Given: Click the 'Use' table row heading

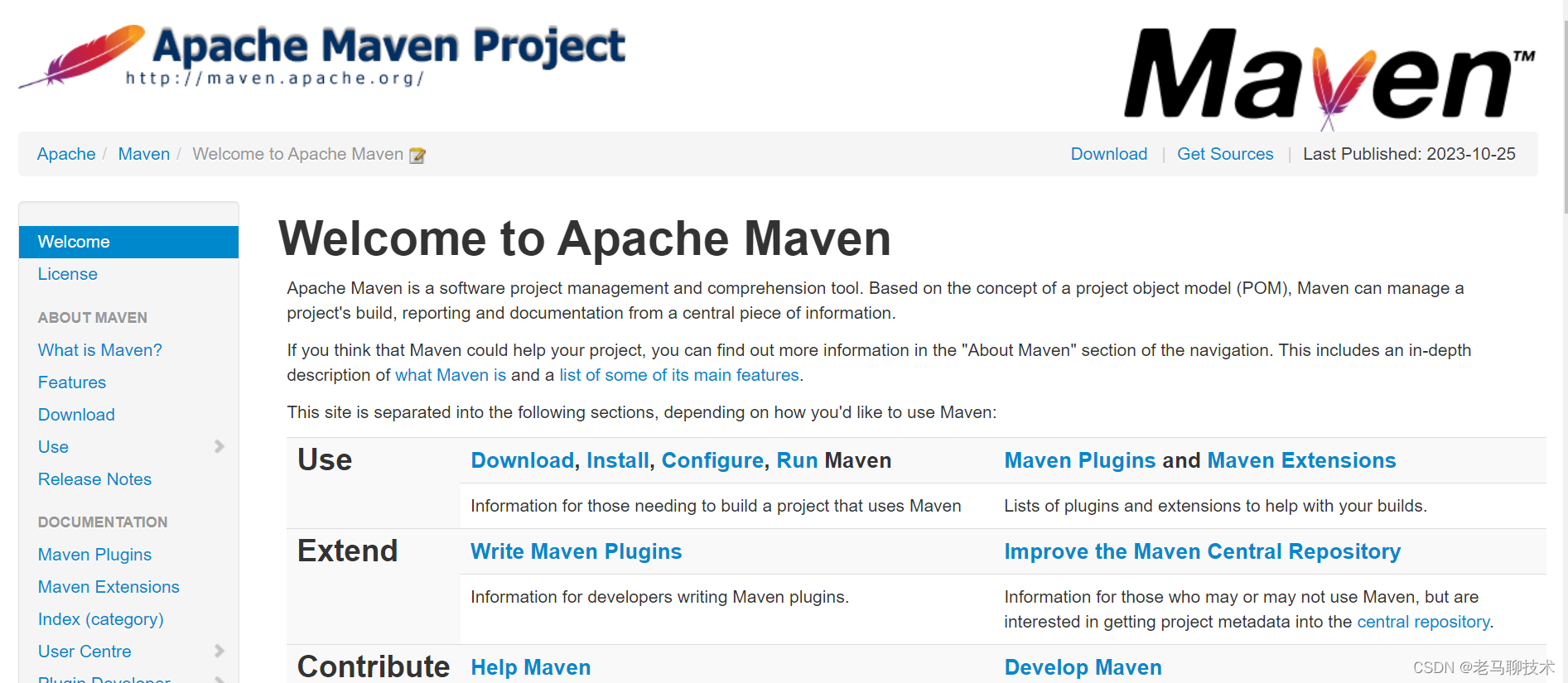Looking at the screenshot, I should coord(325,459).
